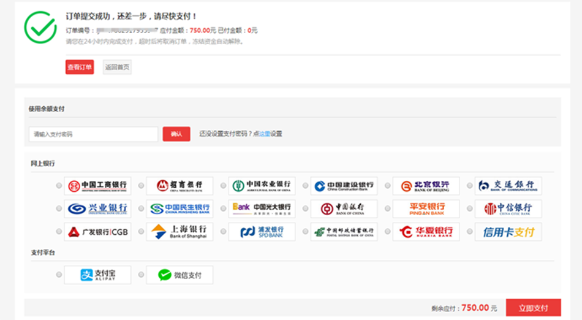
Task: Choose 兴业银行 radio option
Action: point(59,208)
